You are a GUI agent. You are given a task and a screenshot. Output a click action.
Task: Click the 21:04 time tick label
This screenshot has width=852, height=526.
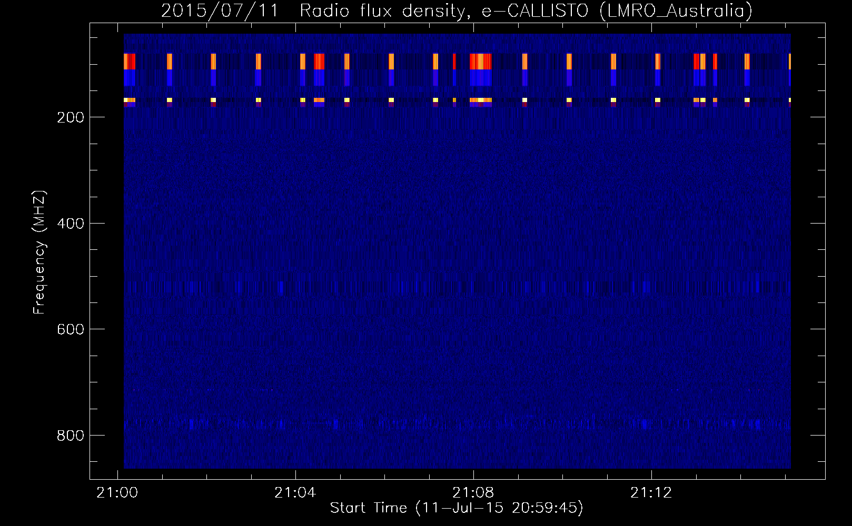pyautogui.click(x=295, y=493)
